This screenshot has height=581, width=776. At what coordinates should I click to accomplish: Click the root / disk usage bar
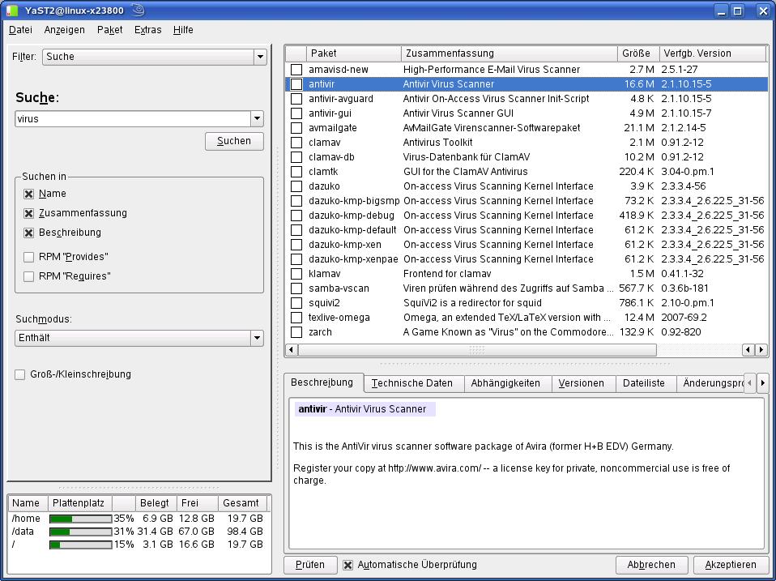pyautogui.click(x=81, y=545)
